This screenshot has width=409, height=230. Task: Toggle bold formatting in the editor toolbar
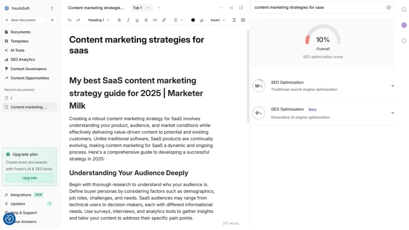click(x=119, y=20)
